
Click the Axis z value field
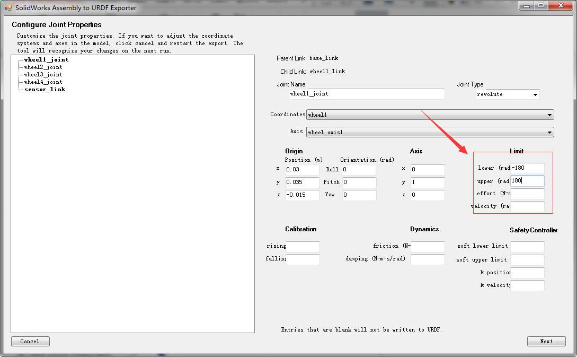[428, 195]
